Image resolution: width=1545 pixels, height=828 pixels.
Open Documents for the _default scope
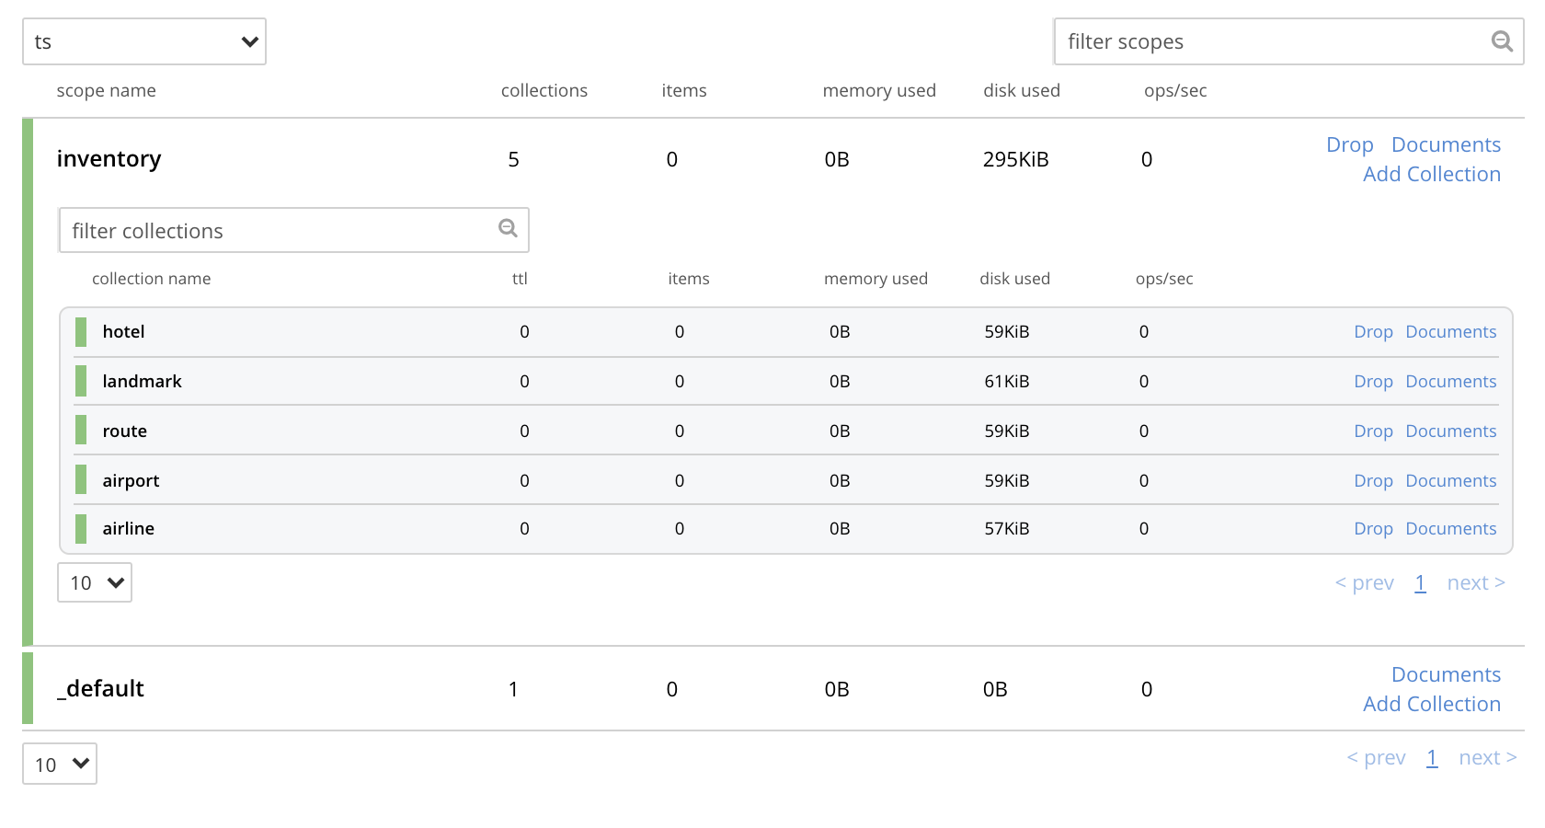coord(1446,674)
